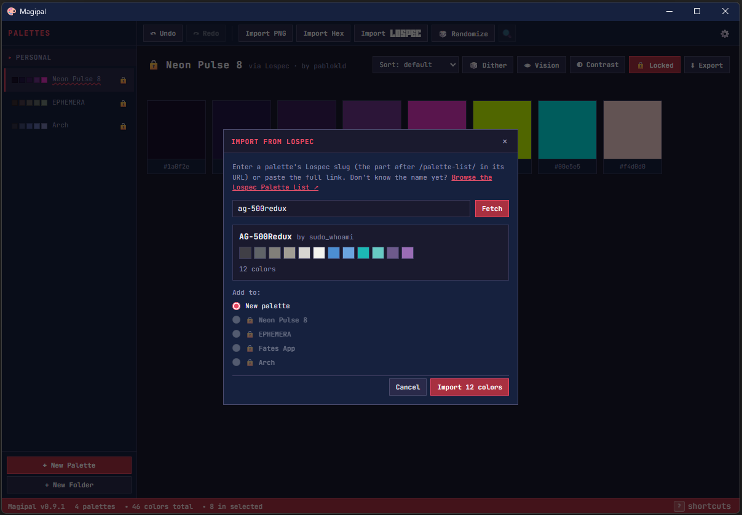742x515 pixels.
Task: Click the AG-500Redux palette name
Action: (265, 237)
